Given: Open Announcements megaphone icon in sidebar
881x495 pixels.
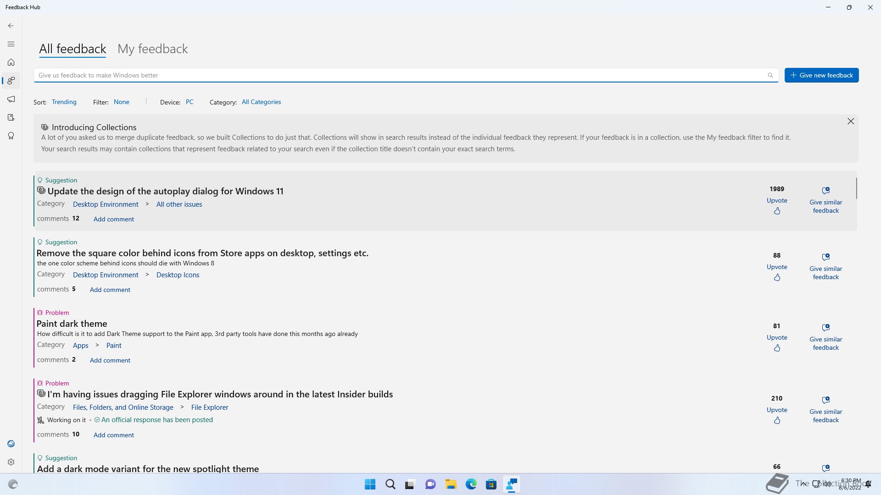Looking at the screenshot, I should 11,99.
